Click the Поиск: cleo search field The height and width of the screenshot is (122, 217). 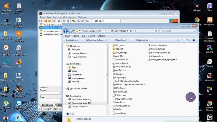[x=178, y=31]
